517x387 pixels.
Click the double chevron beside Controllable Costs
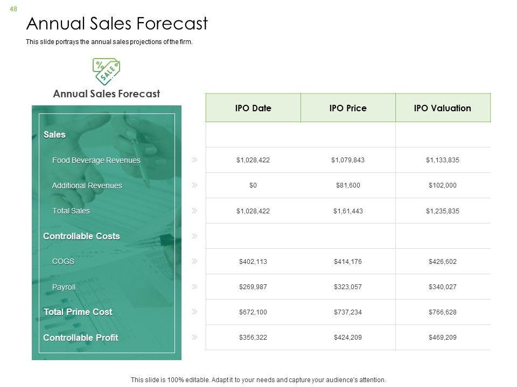194,236
